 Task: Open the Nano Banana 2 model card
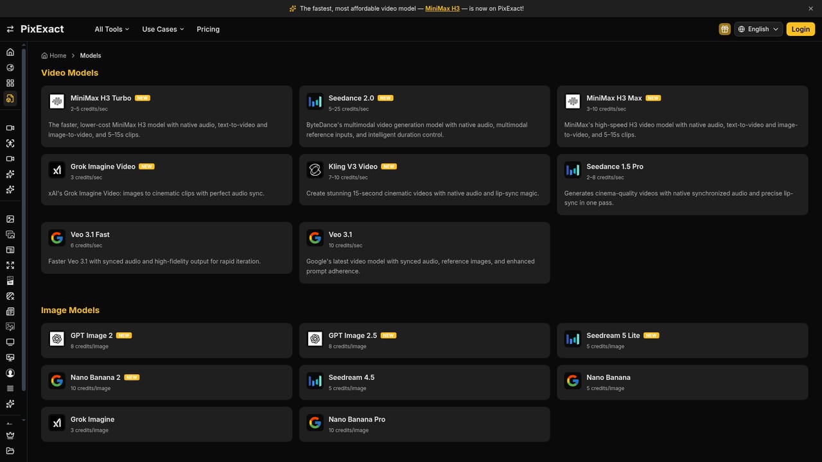point(166,382)
